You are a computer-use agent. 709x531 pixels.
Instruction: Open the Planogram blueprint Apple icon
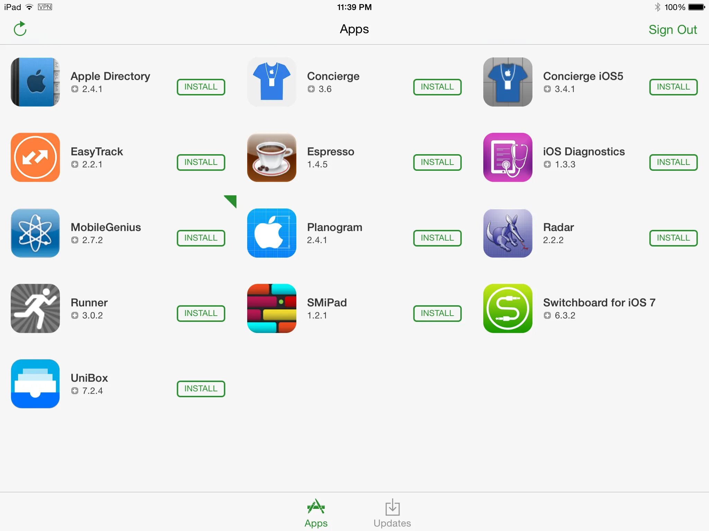tap(272, 233)
